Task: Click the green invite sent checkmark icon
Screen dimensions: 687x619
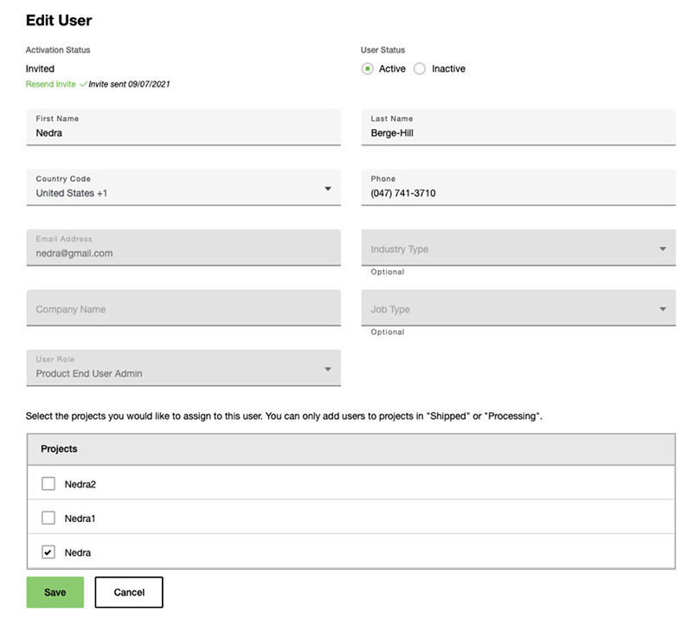Action: pos(83,85)
